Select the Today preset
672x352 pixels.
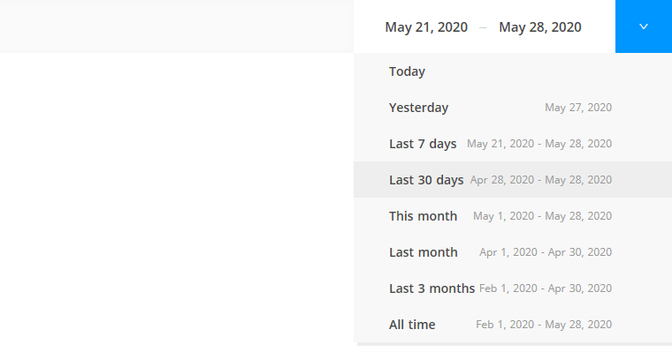click(x=513, y=71)
